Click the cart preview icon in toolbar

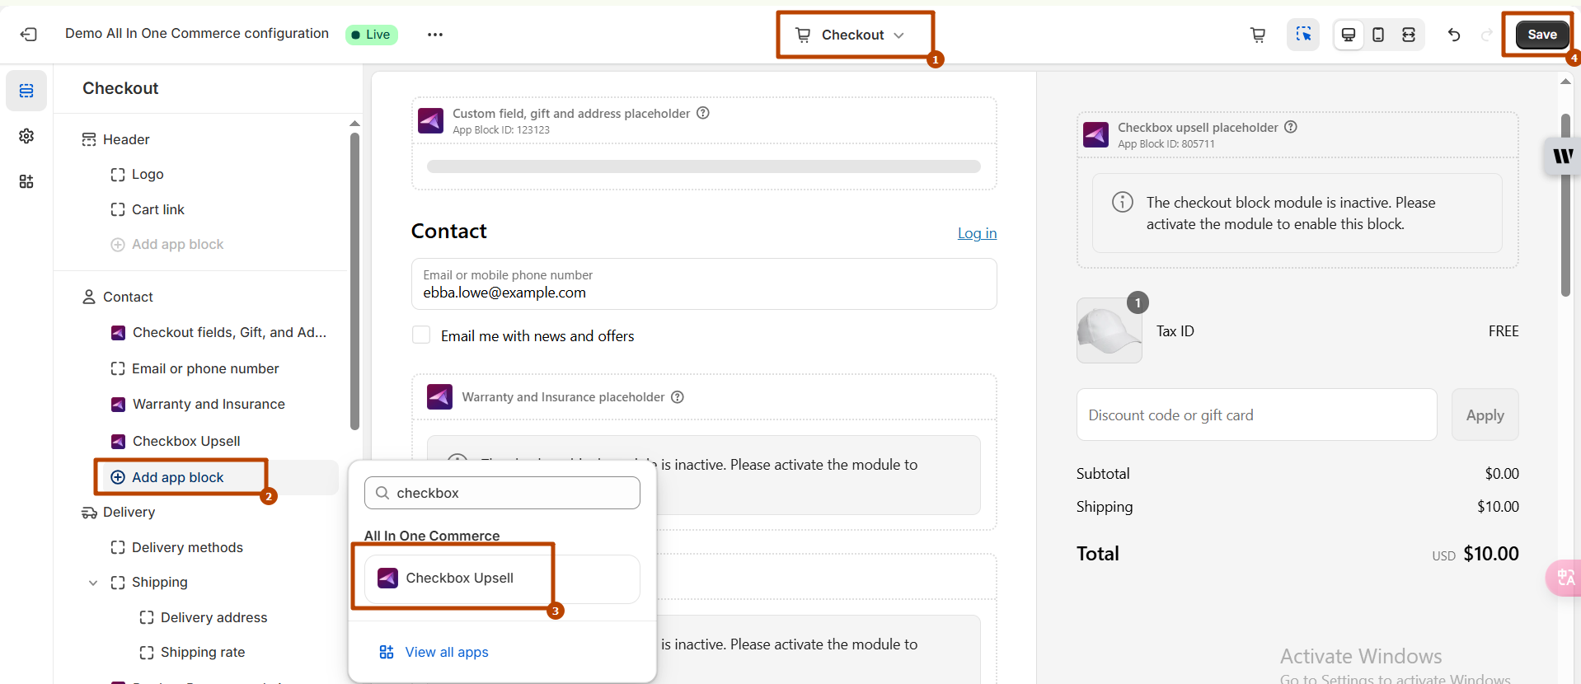tap(1257, 35)
